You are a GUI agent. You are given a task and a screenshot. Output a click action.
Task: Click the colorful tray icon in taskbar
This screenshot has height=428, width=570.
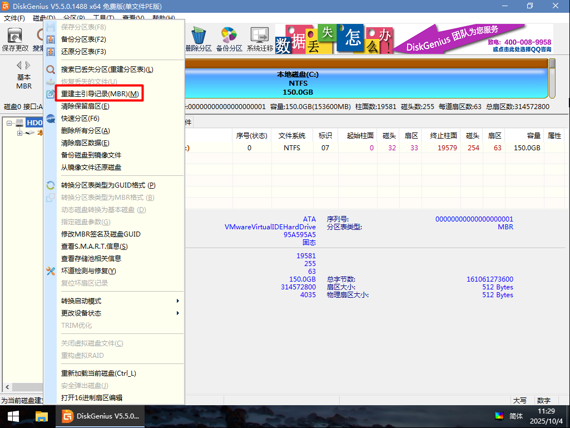pyautogui.click(x=499, y=416)
